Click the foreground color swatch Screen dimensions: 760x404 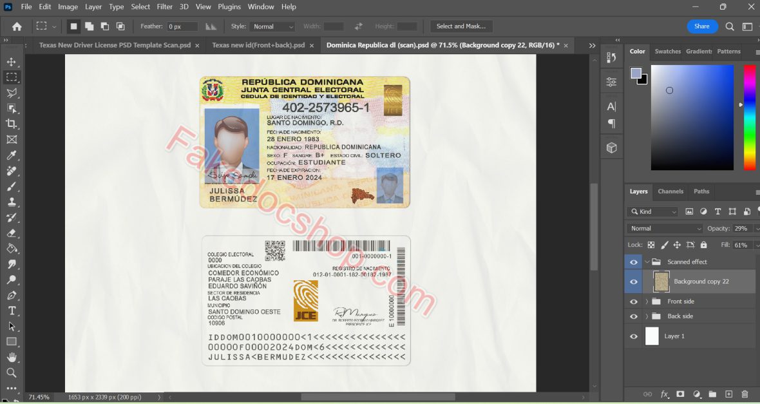point(636,73)
